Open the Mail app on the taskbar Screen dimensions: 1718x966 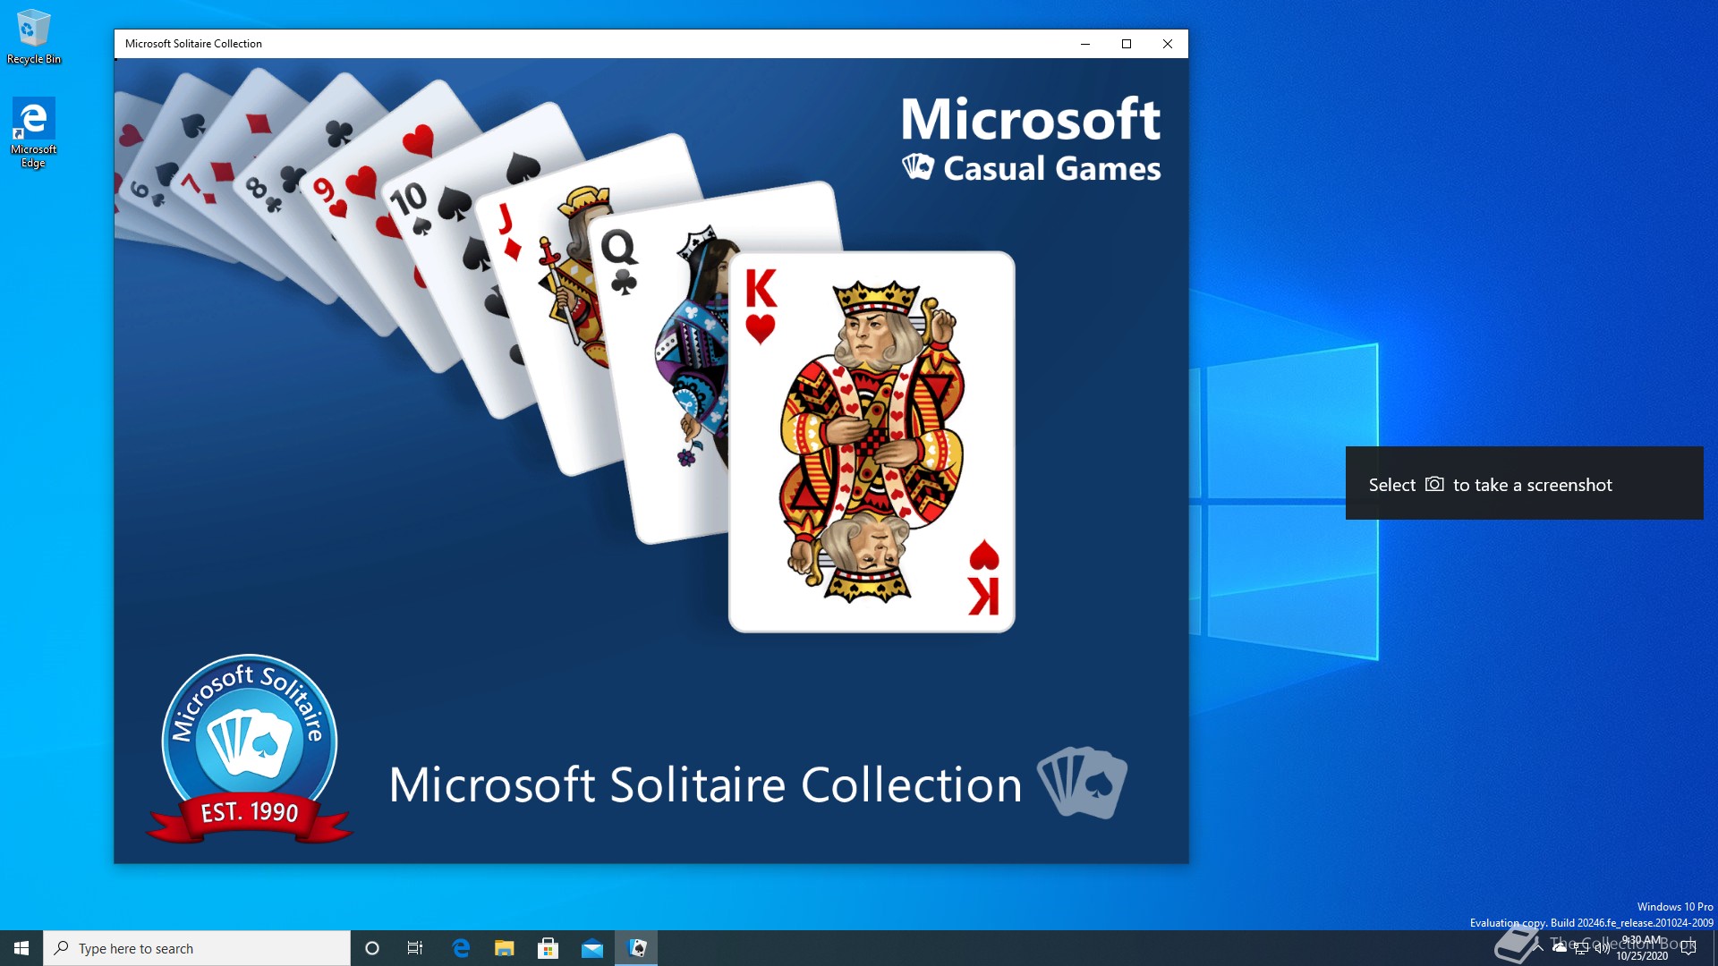click(592, 948)
